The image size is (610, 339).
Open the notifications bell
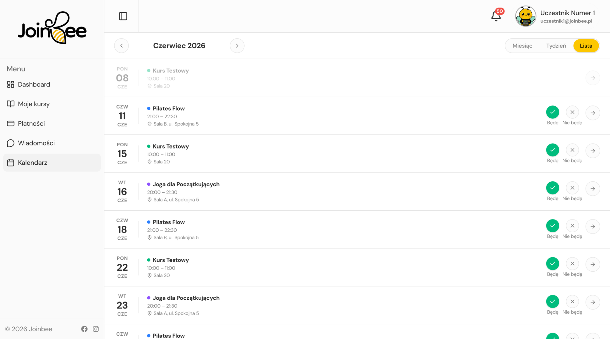pos(496,16)
